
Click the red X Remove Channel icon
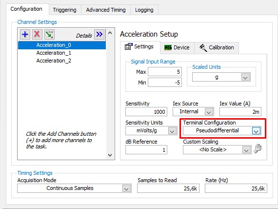37,34
